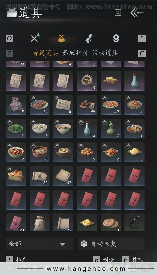Select the blank scroll item with count 107
Image resolution: width=157 pixels, height=275 pixels.
click(x=63, y=176)
